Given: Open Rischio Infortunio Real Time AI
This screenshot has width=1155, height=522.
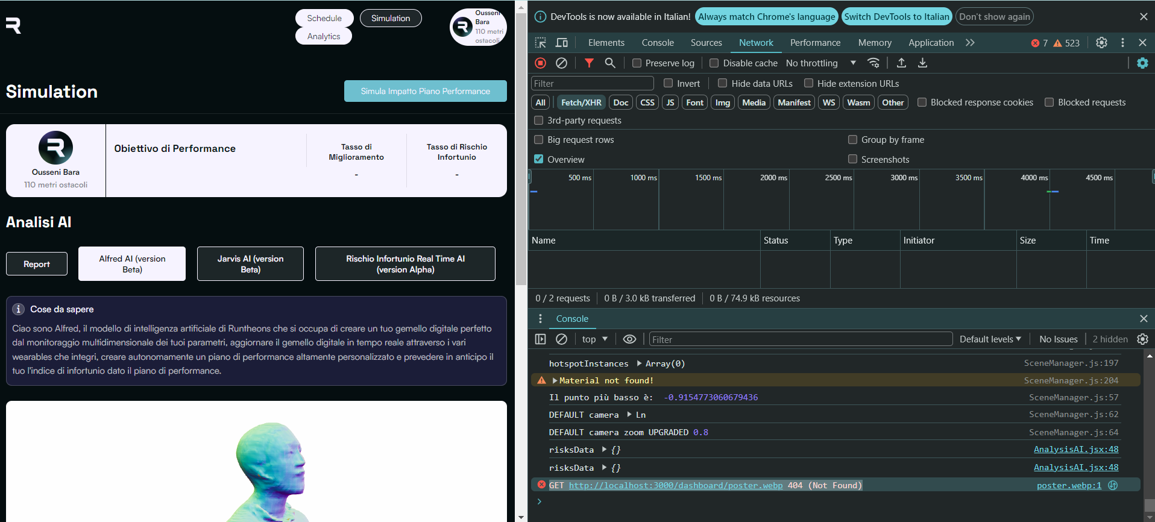Looking at the screenshot, I should coord(405,264).
